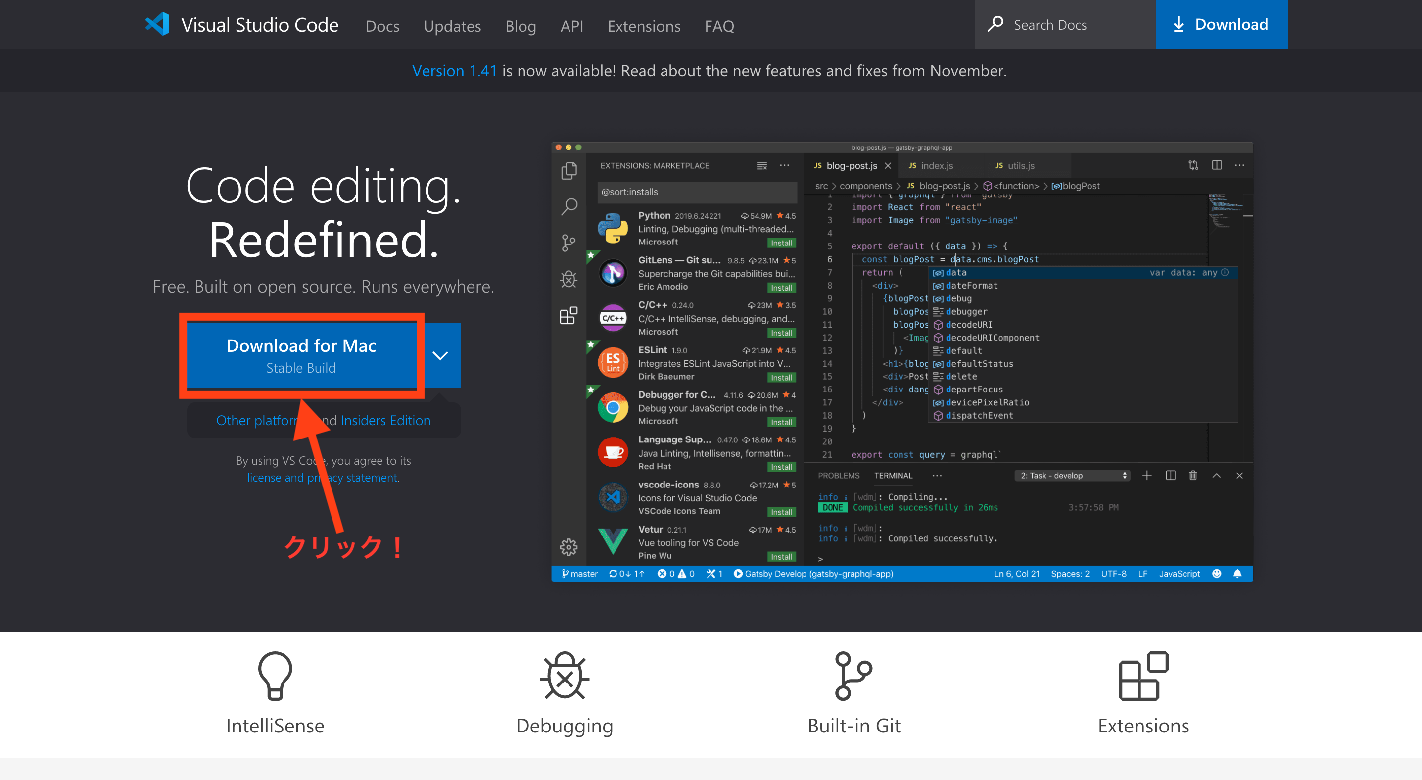Image resolution: width=1422 pixels, height=780 pixels.
Task: Click the blue Download button in the header
Action: point(1222,24)
